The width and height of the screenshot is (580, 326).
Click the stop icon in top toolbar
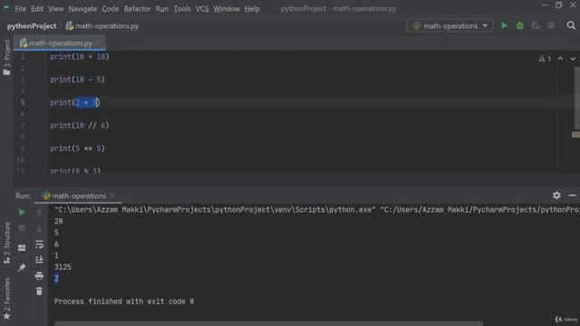[x=551, y=25]
